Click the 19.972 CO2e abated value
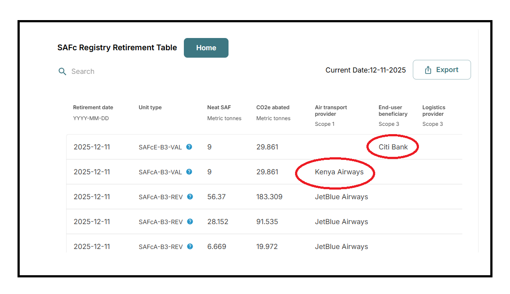510x294 pixels. 267,247
